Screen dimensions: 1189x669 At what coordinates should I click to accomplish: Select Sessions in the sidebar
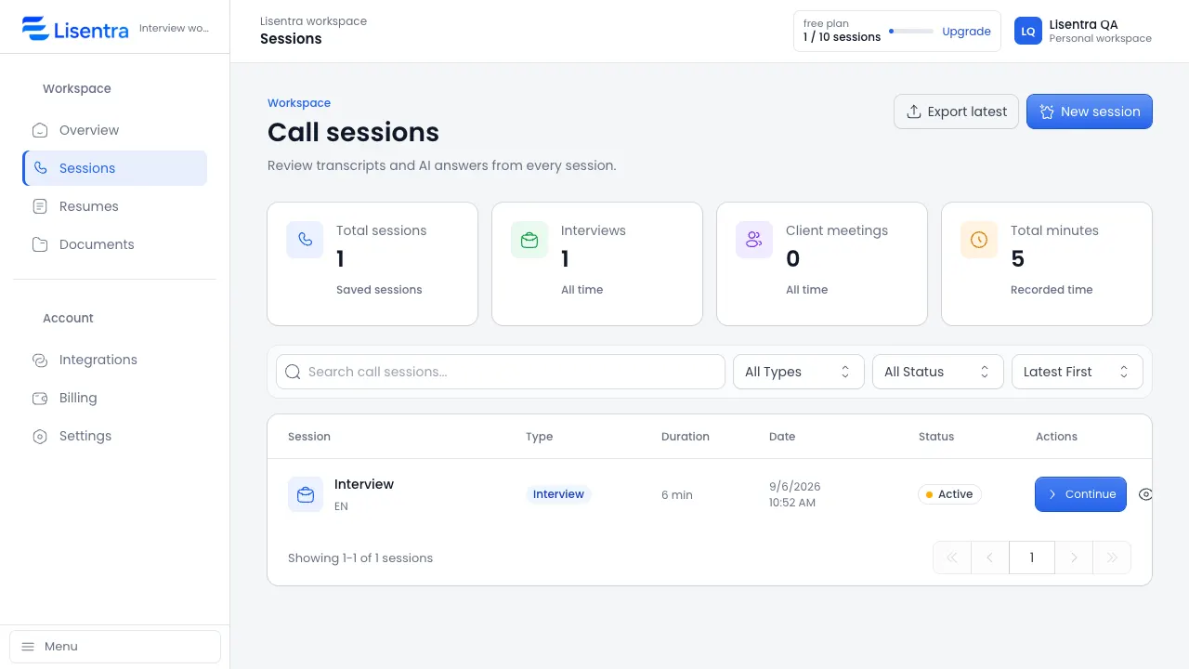pyautogui.click(x=115, y=168)
